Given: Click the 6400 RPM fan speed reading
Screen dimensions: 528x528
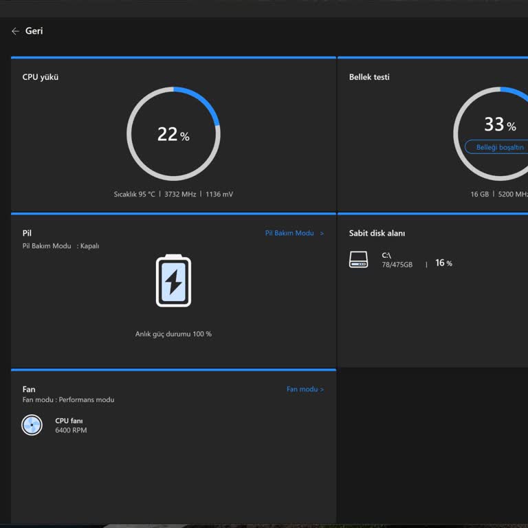Looking at the screenshot, I should click(71, 430).
